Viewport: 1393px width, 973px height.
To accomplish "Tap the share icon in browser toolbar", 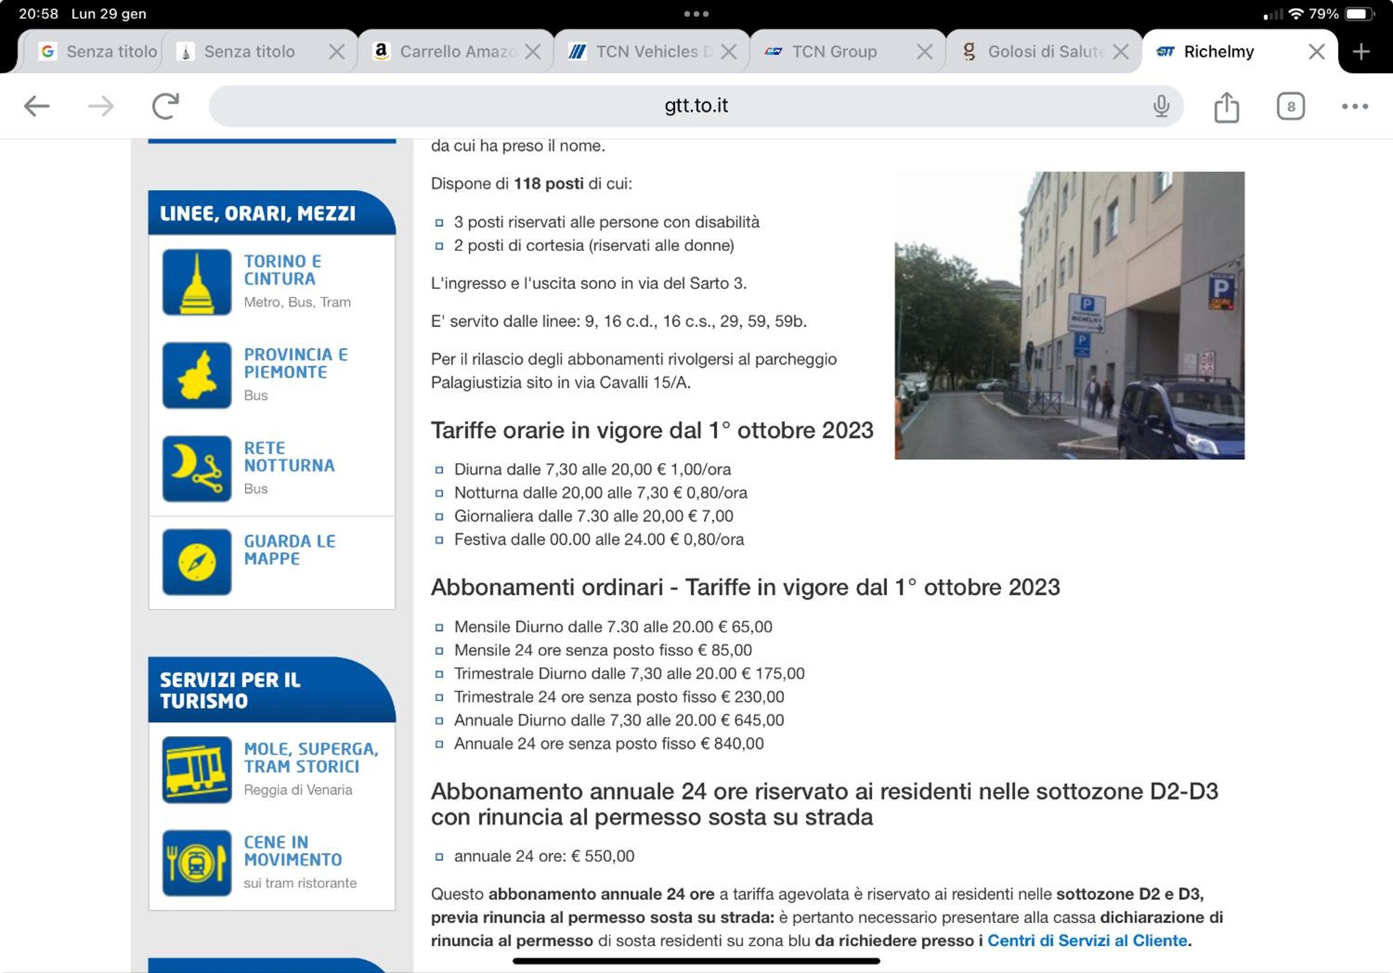I will coord(1226,107).
